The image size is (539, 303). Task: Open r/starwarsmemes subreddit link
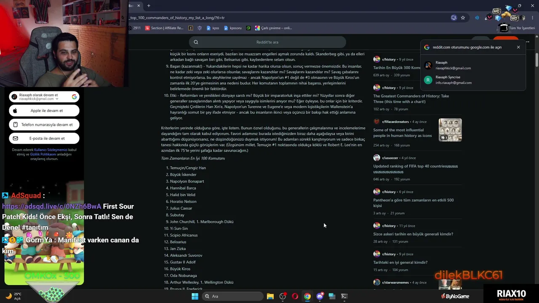pyautogui.click(x=395, y=282)
